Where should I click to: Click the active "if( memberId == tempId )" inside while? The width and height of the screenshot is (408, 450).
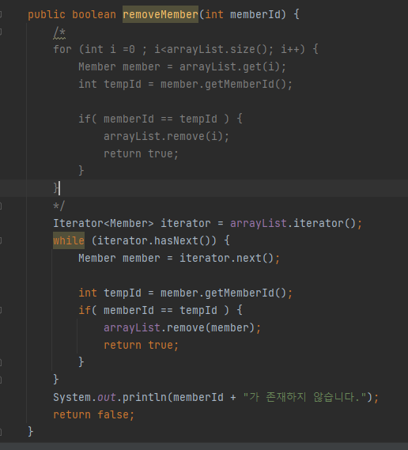[x=161, y=310]
